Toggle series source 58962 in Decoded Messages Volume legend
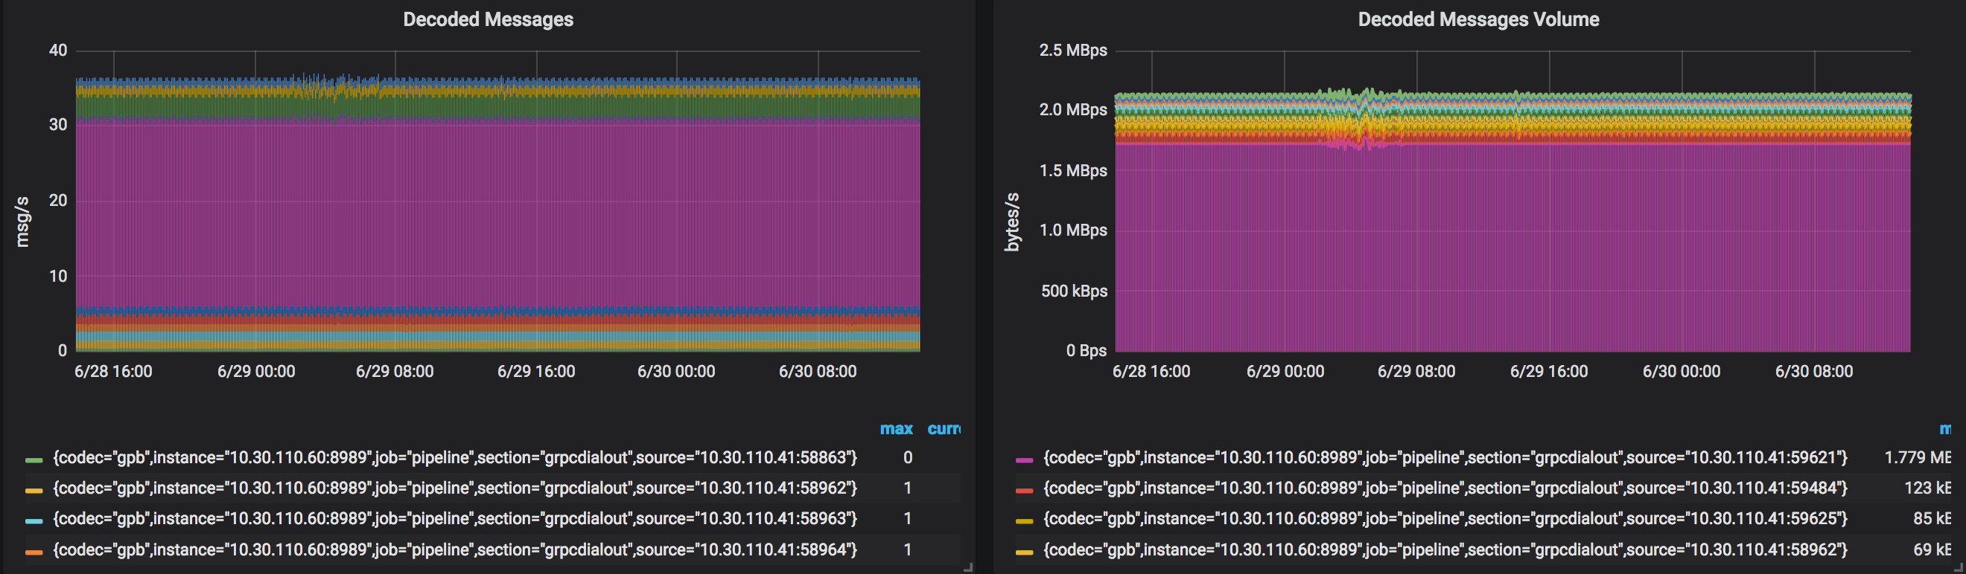Screen dimensions: 1966x574 (1445, 549)
